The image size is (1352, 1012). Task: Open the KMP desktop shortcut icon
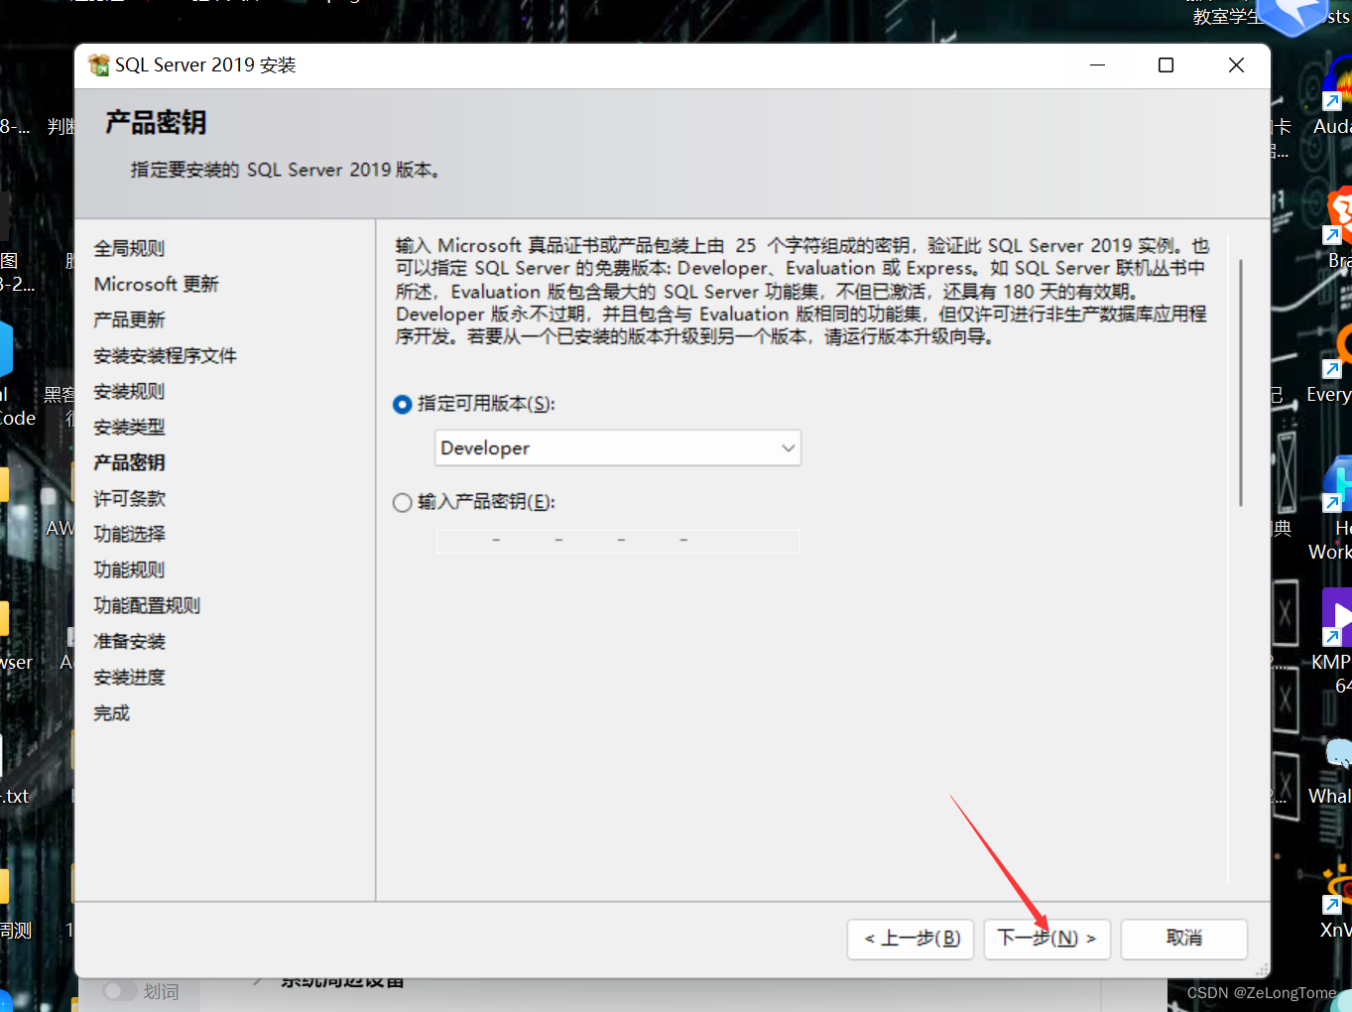[1336, 617]
